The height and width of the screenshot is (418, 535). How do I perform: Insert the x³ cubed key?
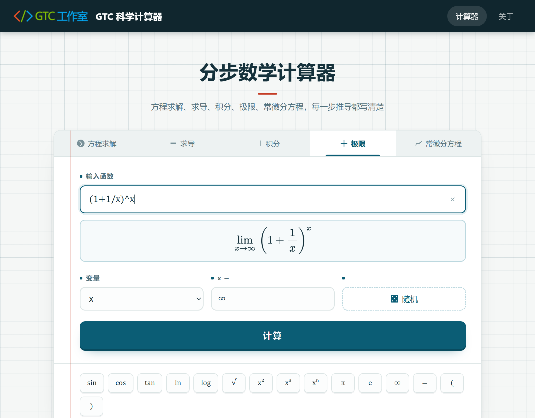(x=288, y=383)
